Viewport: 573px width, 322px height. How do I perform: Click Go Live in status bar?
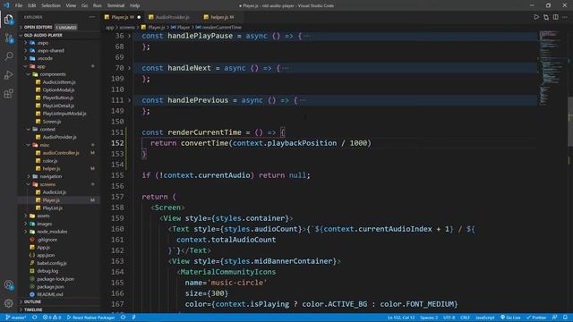[x=510, y=318]
